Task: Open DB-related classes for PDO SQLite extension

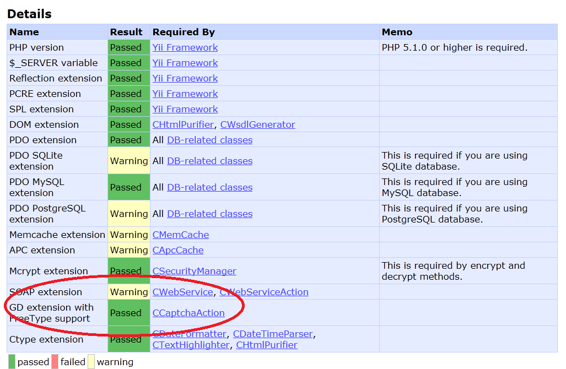Action: coord(209,161)
